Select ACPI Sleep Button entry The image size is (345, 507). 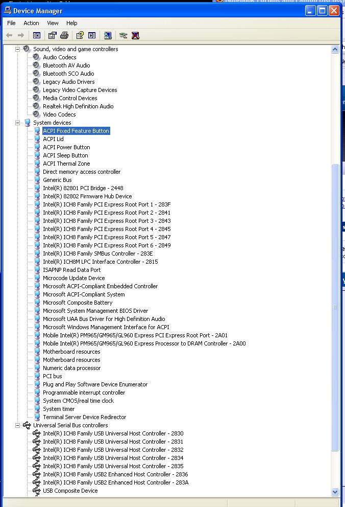[65, 155]
